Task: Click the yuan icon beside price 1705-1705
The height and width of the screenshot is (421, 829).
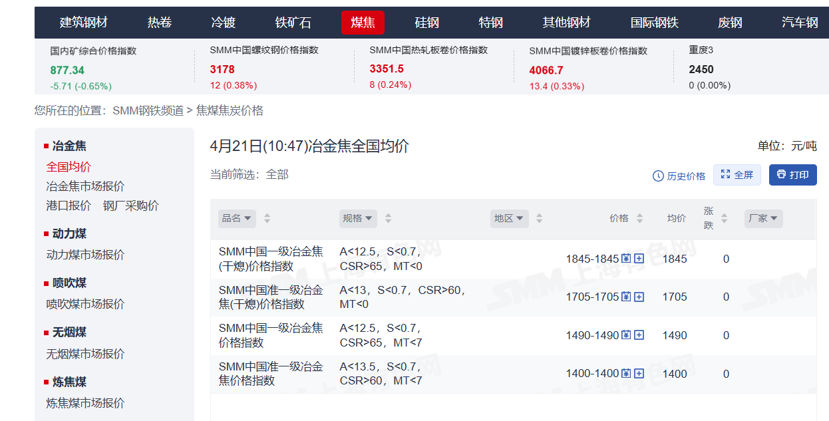Action: (626, 297)
